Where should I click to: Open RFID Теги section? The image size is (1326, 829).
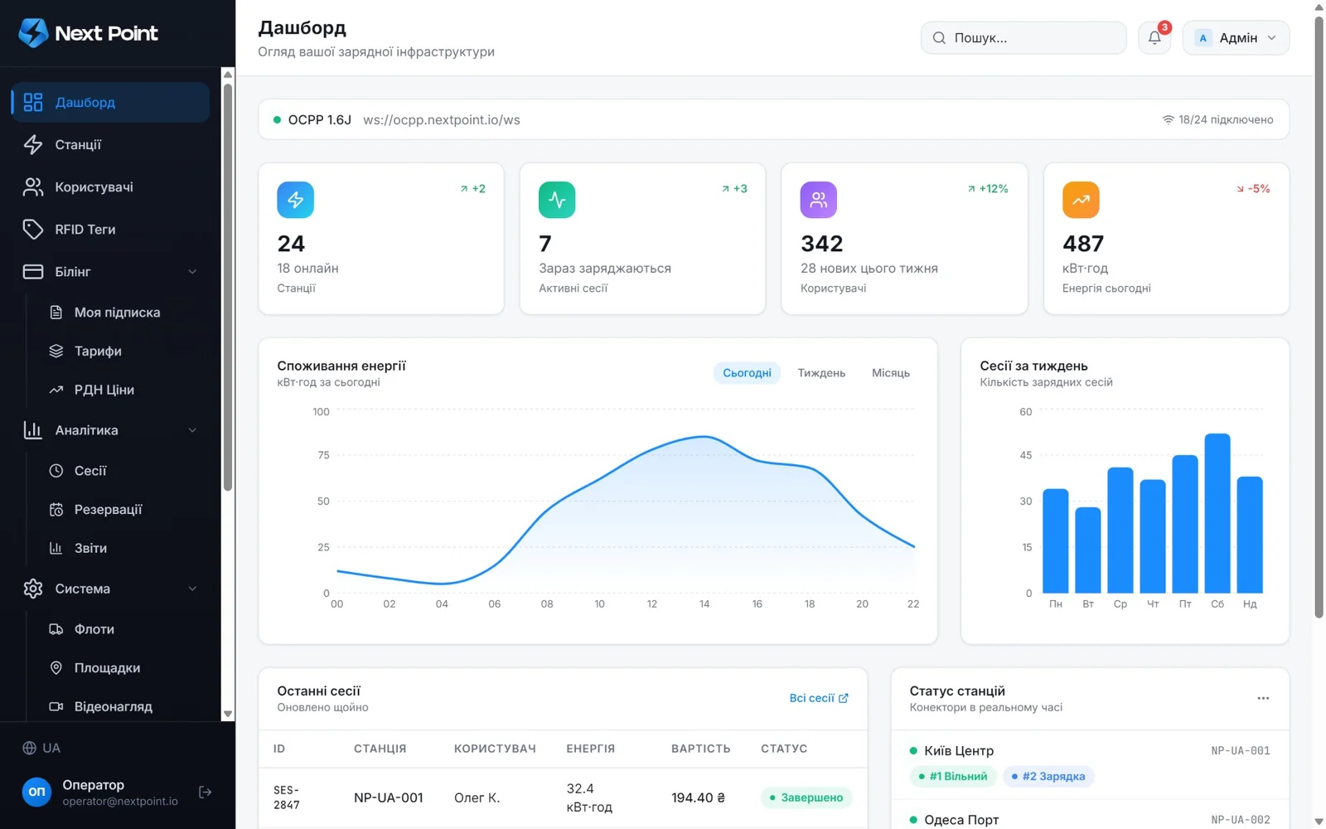[x=110, y=229]
